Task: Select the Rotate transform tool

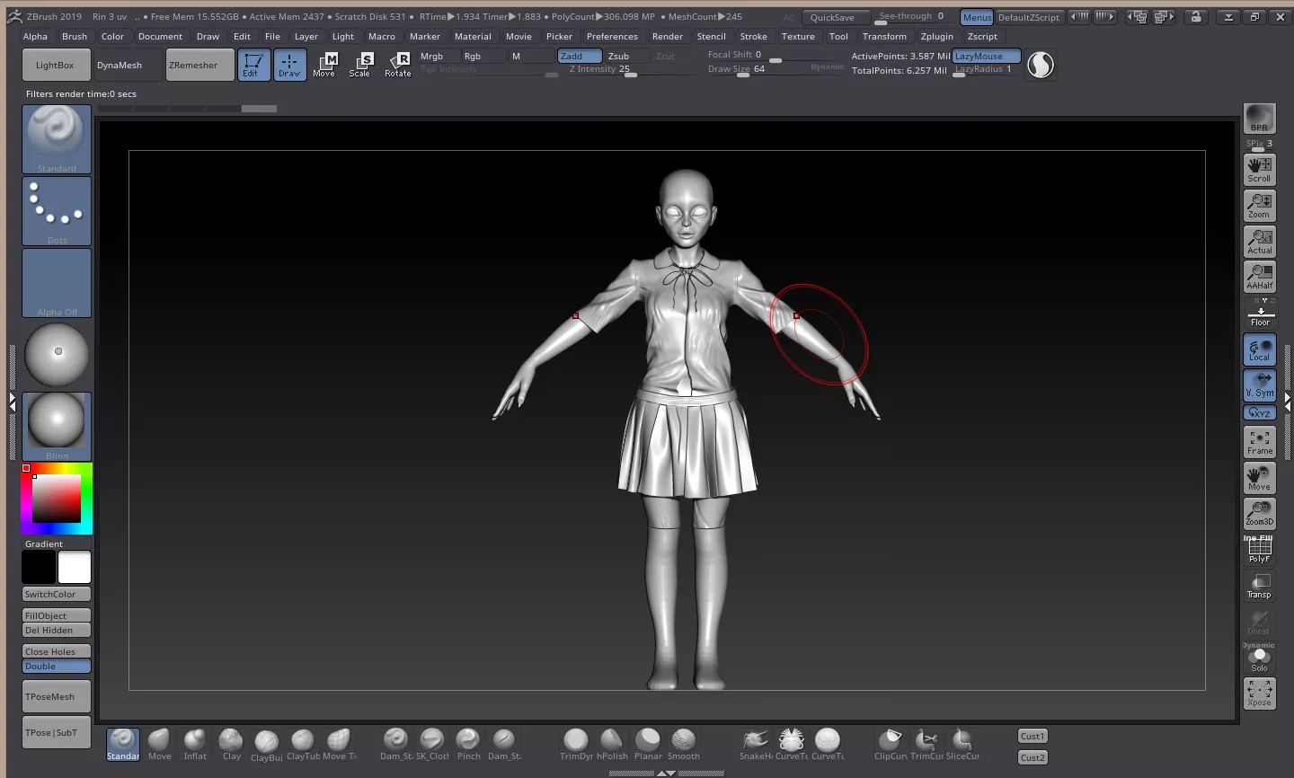Action: tap(398, 64)
